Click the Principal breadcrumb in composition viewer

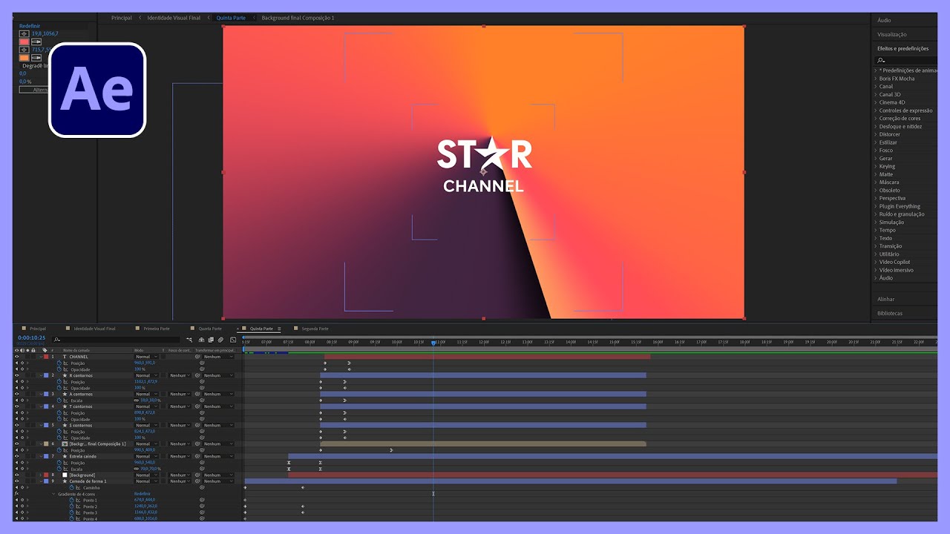(122, 18)
